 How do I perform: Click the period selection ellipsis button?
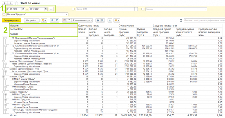coord(51,9)
